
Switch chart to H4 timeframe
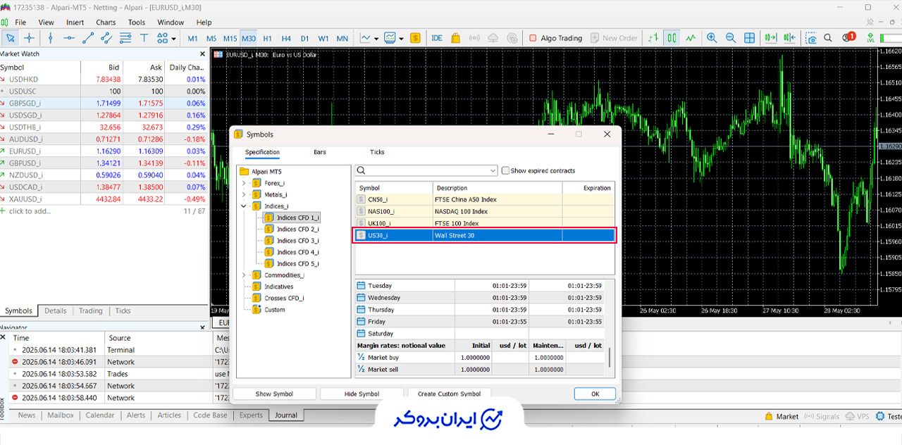pos(286,38)
